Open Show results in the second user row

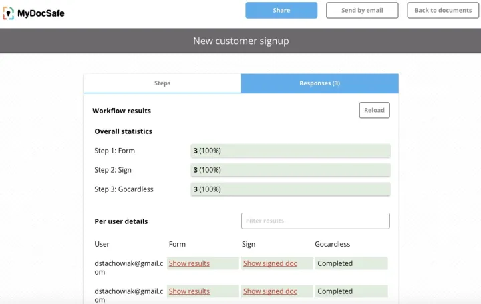pos(189,291)
